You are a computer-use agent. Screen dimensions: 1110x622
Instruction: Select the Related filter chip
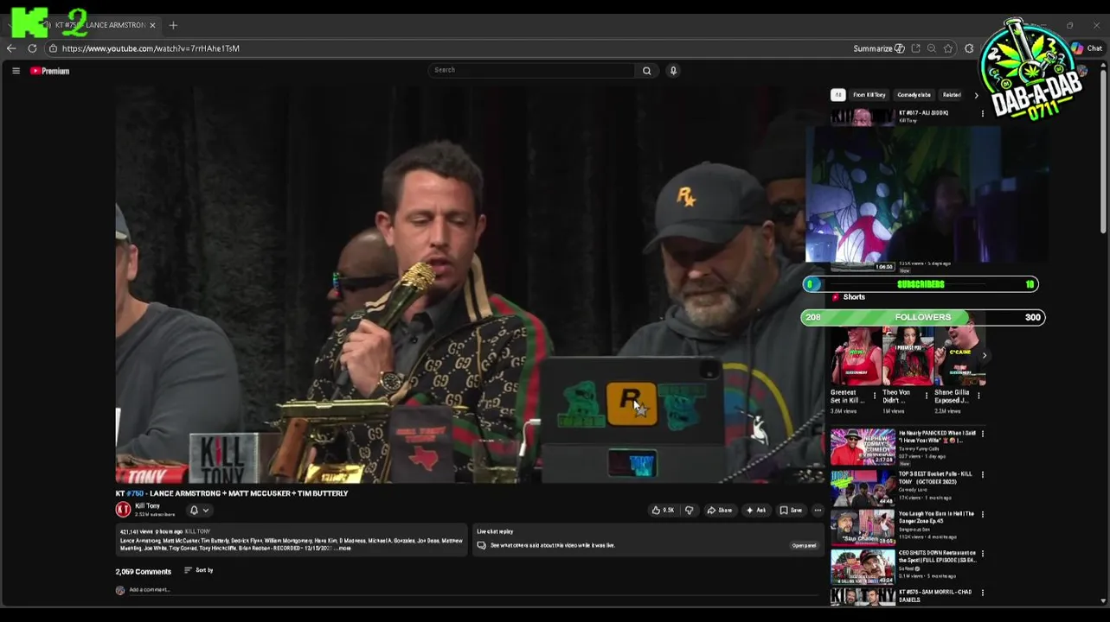[x=952, y=95]
